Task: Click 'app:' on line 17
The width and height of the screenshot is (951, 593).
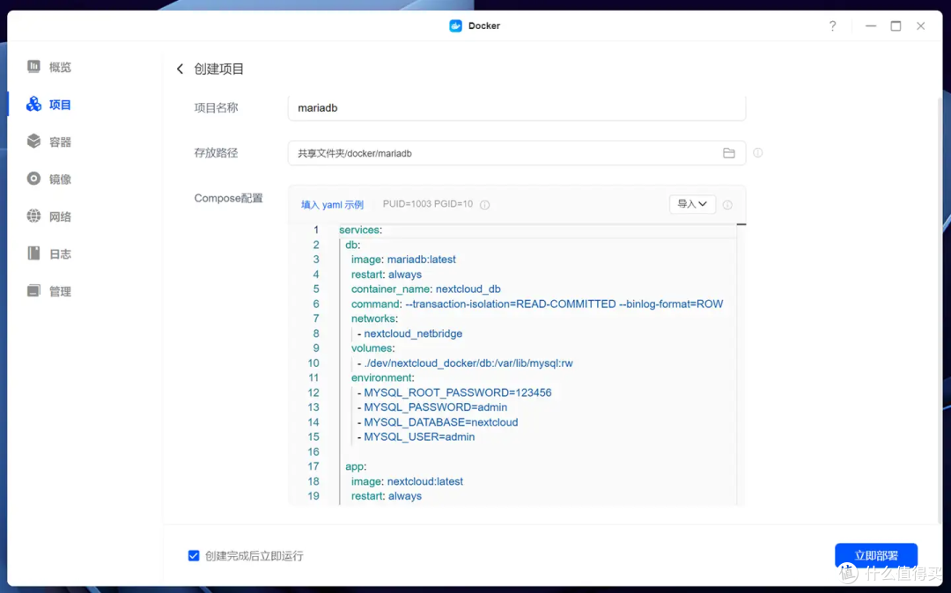Action: pos(356,466)
